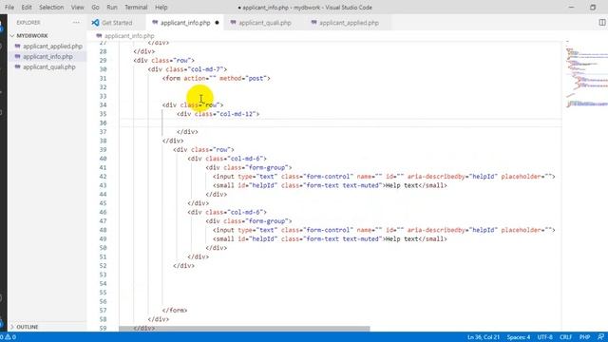Expand the OUTLINE section
The height and width of the screenshot is (342, 608).
point(28,327)
